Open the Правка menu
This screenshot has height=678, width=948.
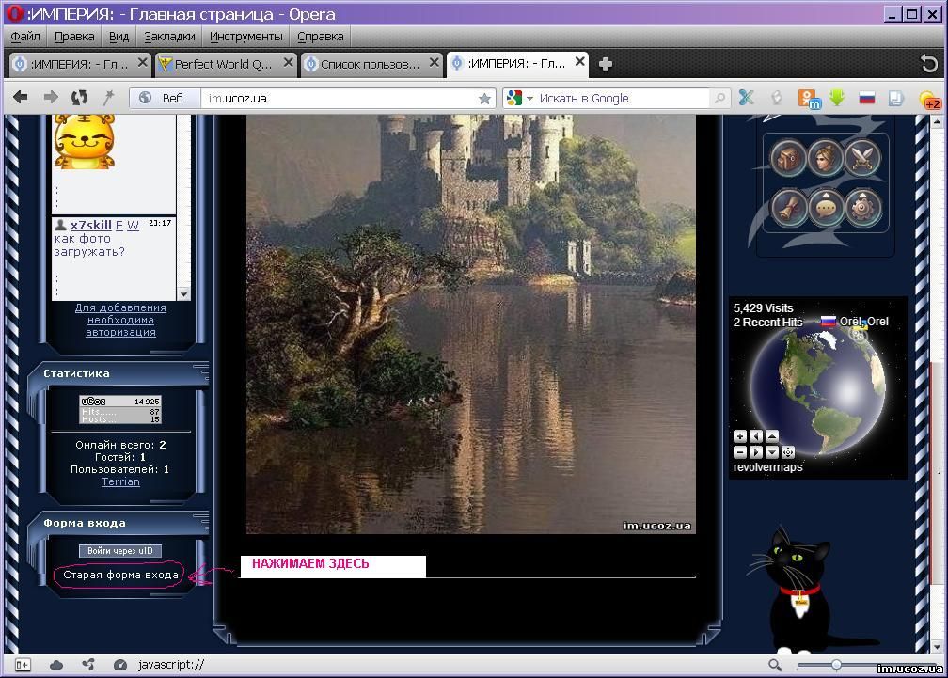coord(74,37)
